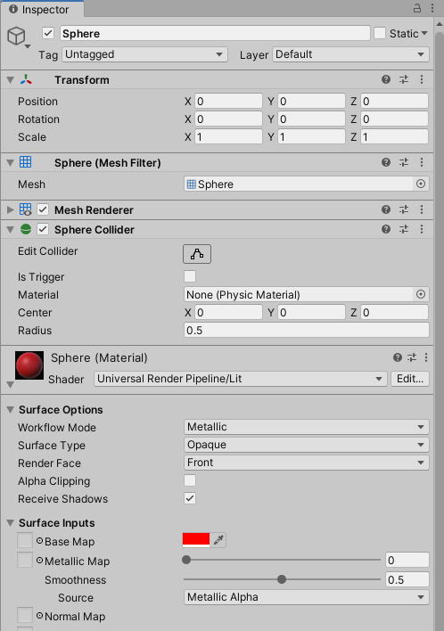Image resolution: width=444 pixels, height=631 pixels.
Task: Open Sphere Material help reference
Action: click(x=398, y=357)
